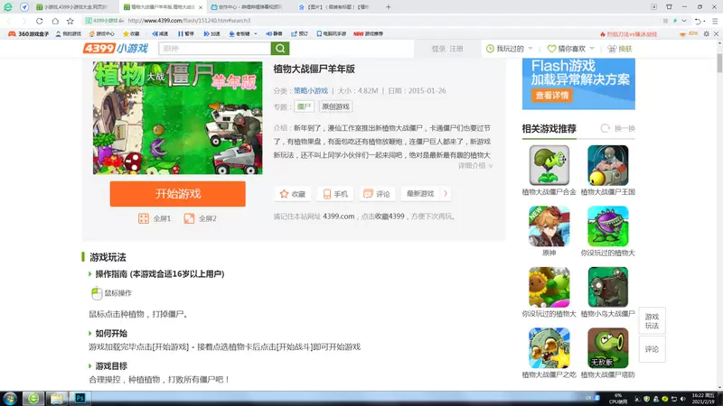The image size is (723, 406).
Task: Open 原神 game thumbnail
Action: tap(549, 226)
